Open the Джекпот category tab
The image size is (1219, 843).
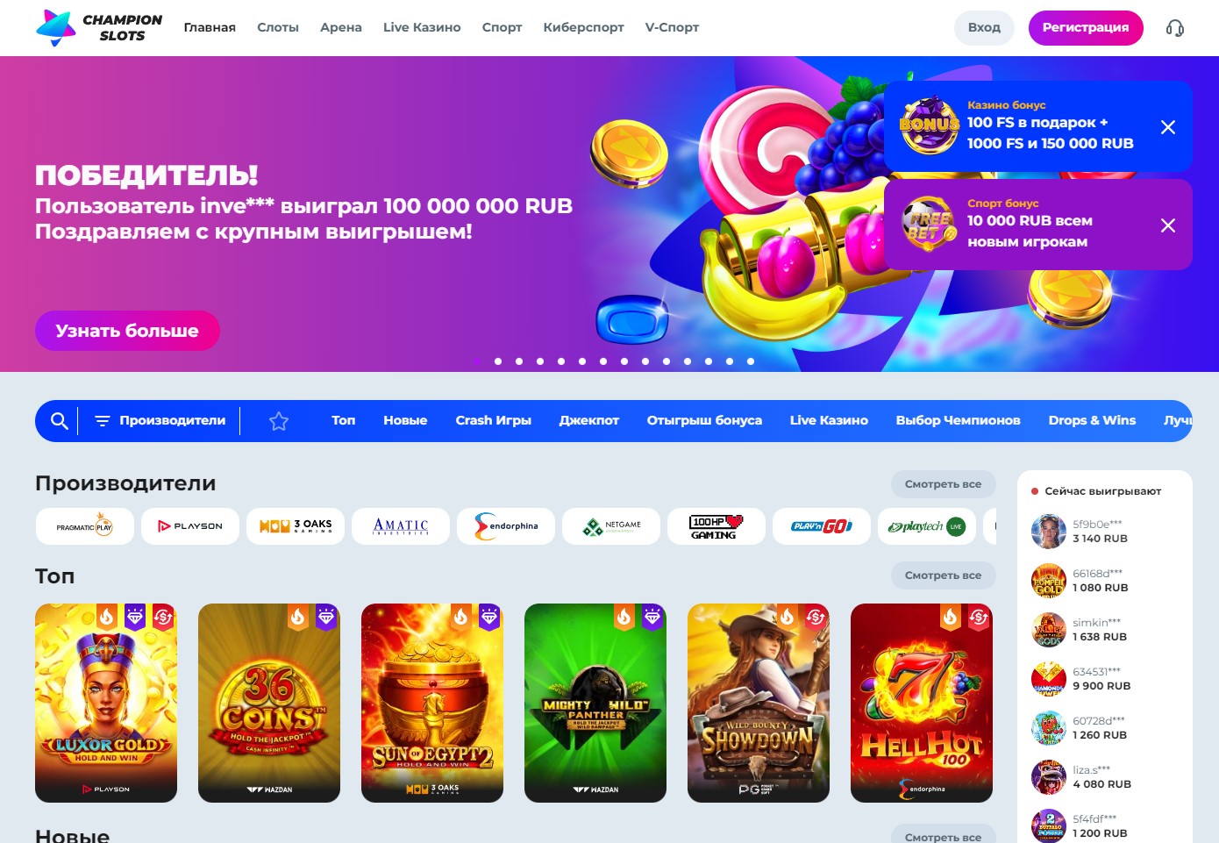click(589, 421)
